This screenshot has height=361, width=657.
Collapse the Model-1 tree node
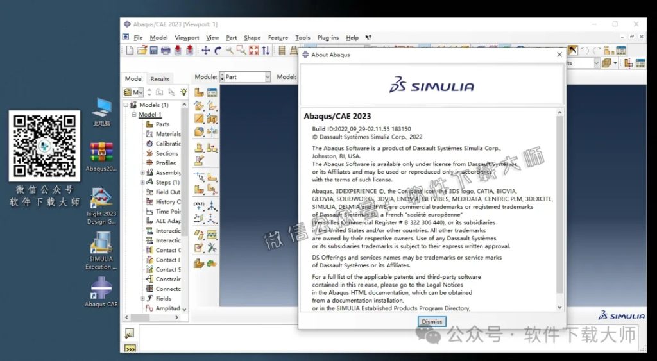[134, 114]
